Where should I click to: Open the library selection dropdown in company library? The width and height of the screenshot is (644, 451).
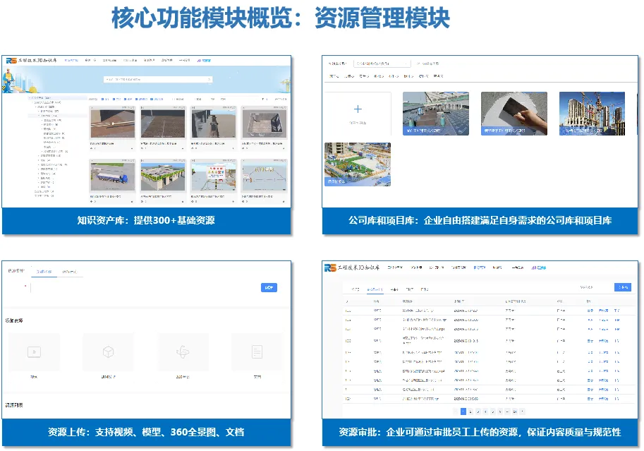pos(382,63)
